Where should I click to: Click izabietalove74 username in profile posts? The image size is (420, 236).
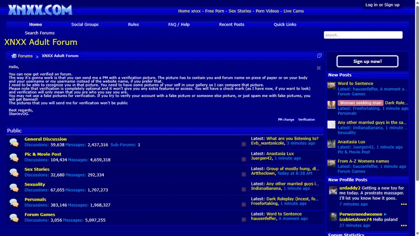click(355, 219)
